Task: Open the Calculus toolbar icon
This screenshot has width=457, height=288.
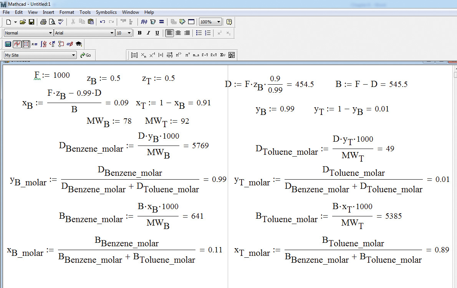Action: (x=44, y=44)
